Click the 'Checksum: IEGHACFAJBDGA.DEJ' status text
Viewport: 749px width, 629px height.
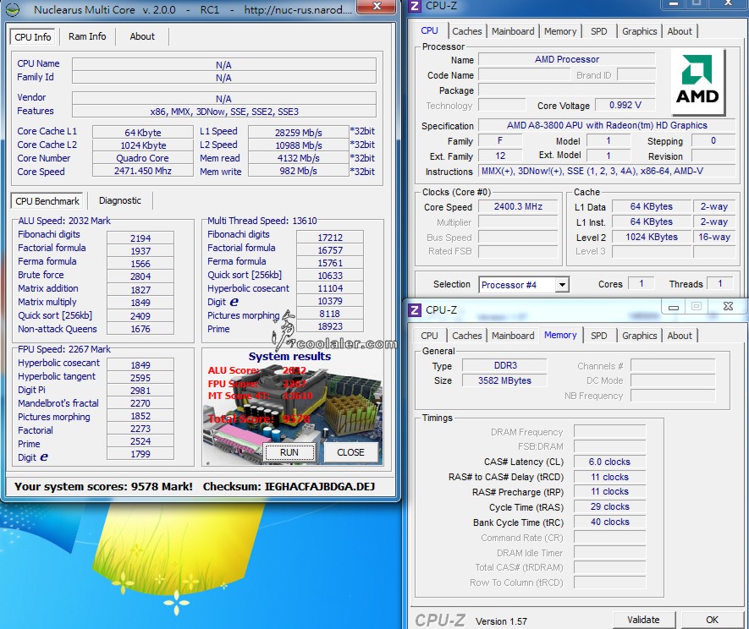click(x=289, y=486)
